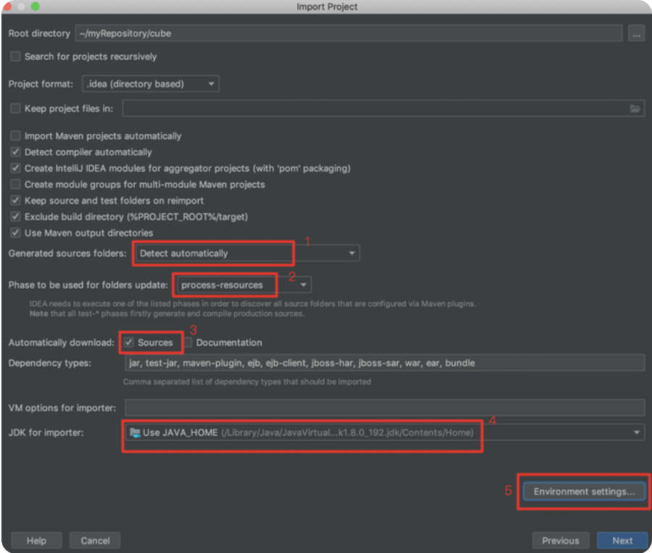Click the 'Automatically download:' label
652x553 pixels.
click(62, 343)
